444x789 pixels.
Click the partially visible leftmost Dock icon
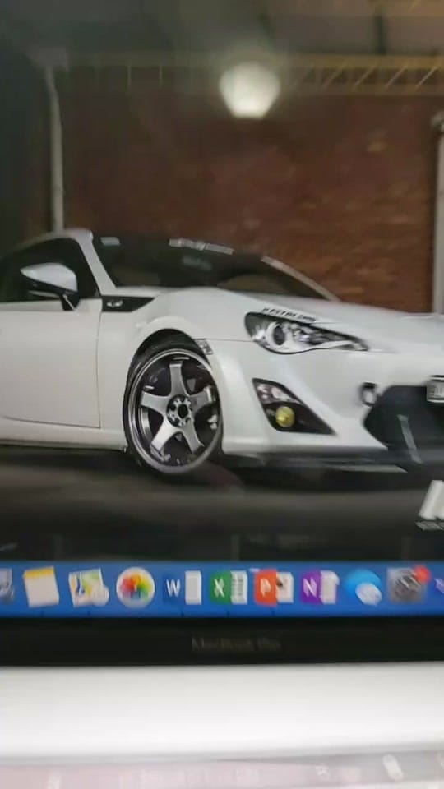(6, 586)
